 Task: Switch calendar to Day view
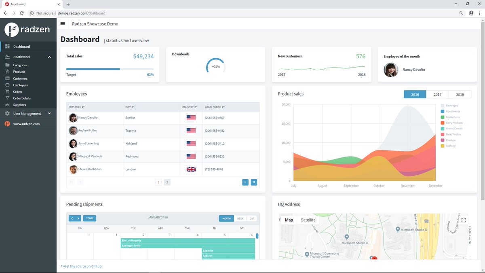pyautogui.click(x=252, y=218)
